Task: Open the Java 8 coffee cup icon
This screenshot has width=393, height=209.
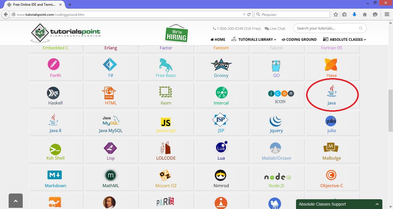Action: pos(53,120)
